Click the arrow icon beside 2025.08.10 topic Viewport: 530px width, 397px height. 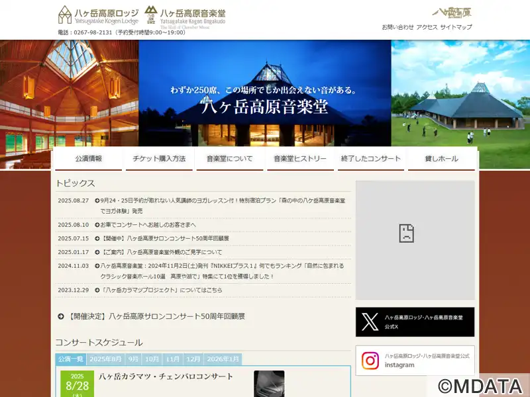click(x=97, y=225)
